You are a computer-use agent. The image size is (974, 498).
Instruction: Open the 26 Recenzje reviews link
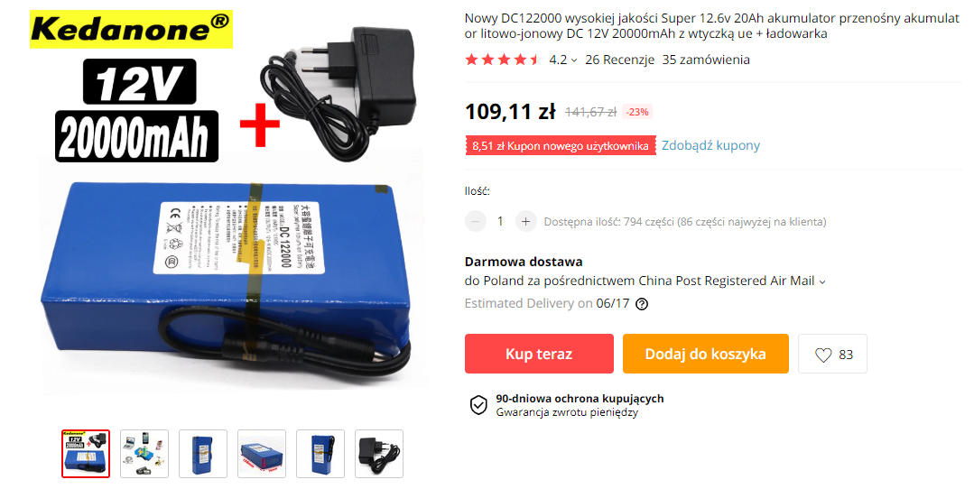pos(620,60)
